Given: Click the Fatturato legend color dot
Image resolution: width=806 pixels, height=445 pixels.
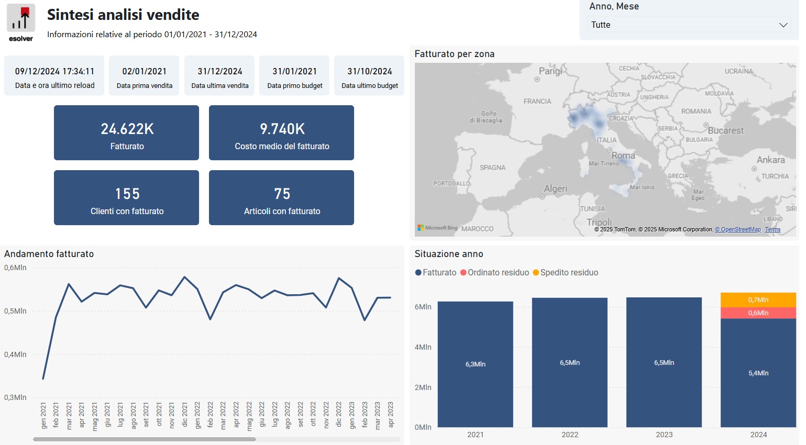Looking at the screenshot, I should pos(418,273).
